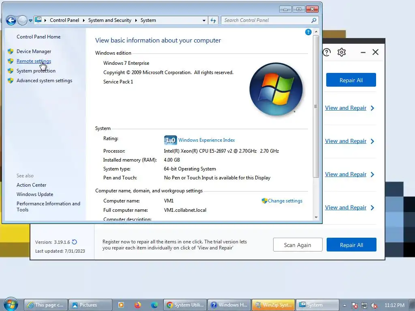
Task: Click third View and Repair link
Action: click(x=346, y=174)
